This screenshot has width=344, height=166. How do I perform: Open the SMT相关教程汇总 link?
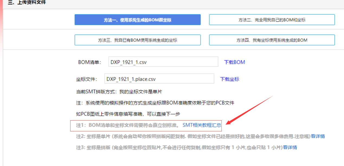point(202,125)
